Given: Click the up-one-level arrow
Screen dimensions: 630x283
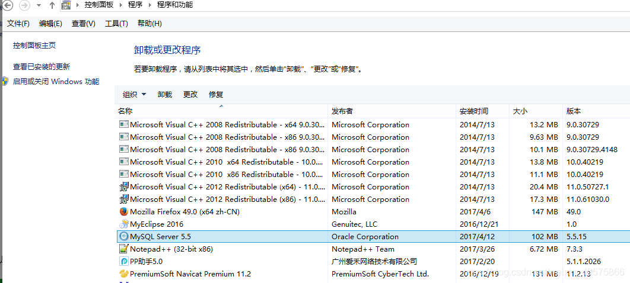Looking at the screenshot, I should coord(52,5).
